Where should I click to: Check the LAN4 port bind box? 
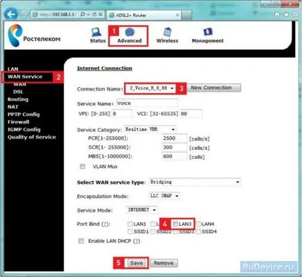198,224
